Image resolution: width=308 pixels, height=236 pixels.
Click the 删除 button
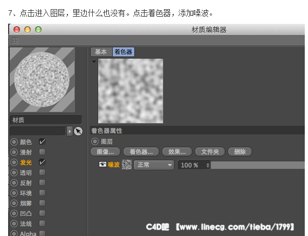tap(240, 152)
